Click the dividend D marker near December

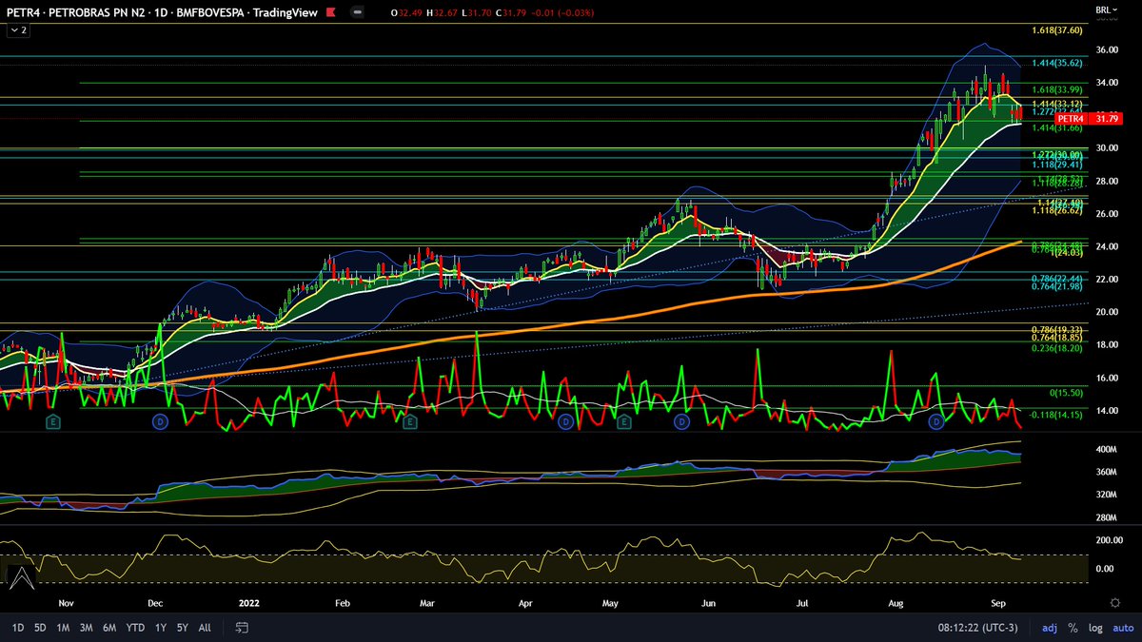click(x=159, y=420)
